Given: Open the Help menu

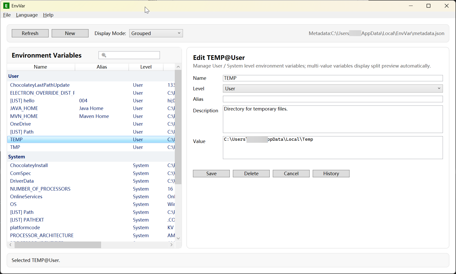Looking at the screenshot, I should pyautogui.click(x=48, y=15).
